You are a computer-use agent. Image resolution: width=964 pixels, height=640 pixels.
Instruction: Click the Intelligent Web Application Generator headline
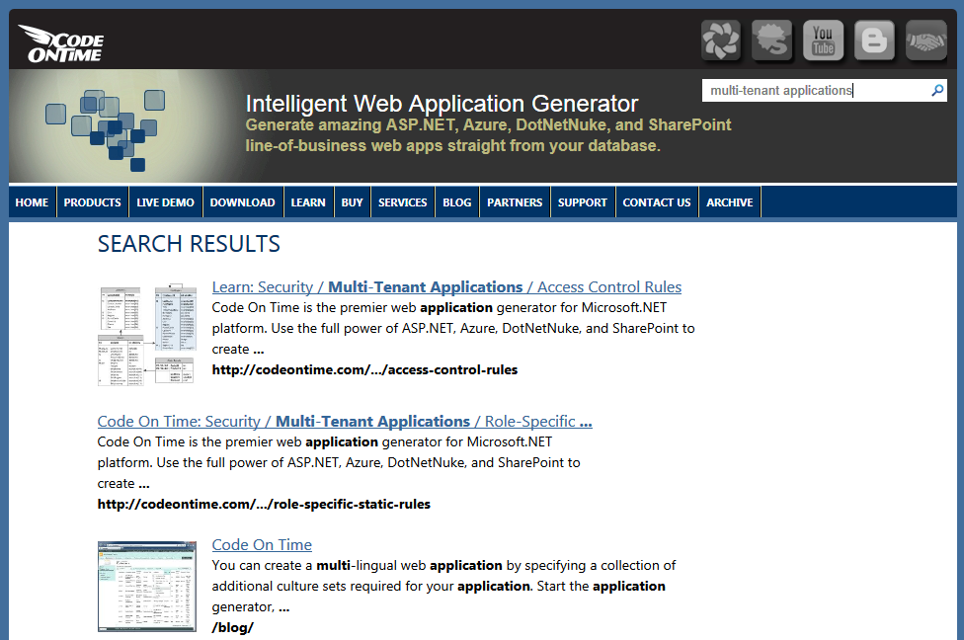[x=442, y=104]
